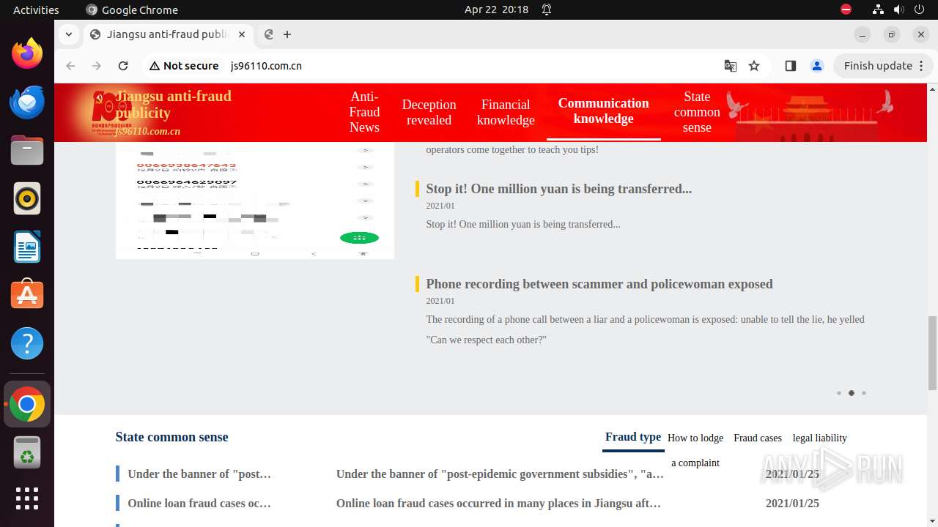The width and height of the screenshot is (938, 527).
Task: Open the 'Stop it! One million yuan' article
Action: [x=558, y=189]
